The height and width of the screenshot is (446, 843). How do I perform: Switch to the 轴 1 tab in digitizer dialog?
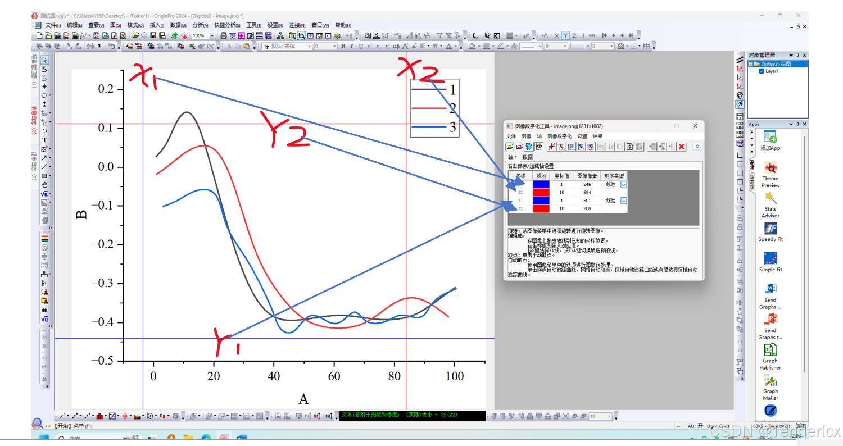(513, 157)
